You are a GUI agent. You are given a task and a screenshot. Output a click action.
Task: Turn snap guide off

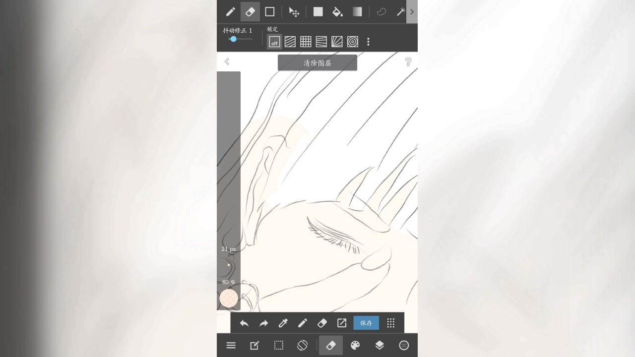[x=274, y=42]
